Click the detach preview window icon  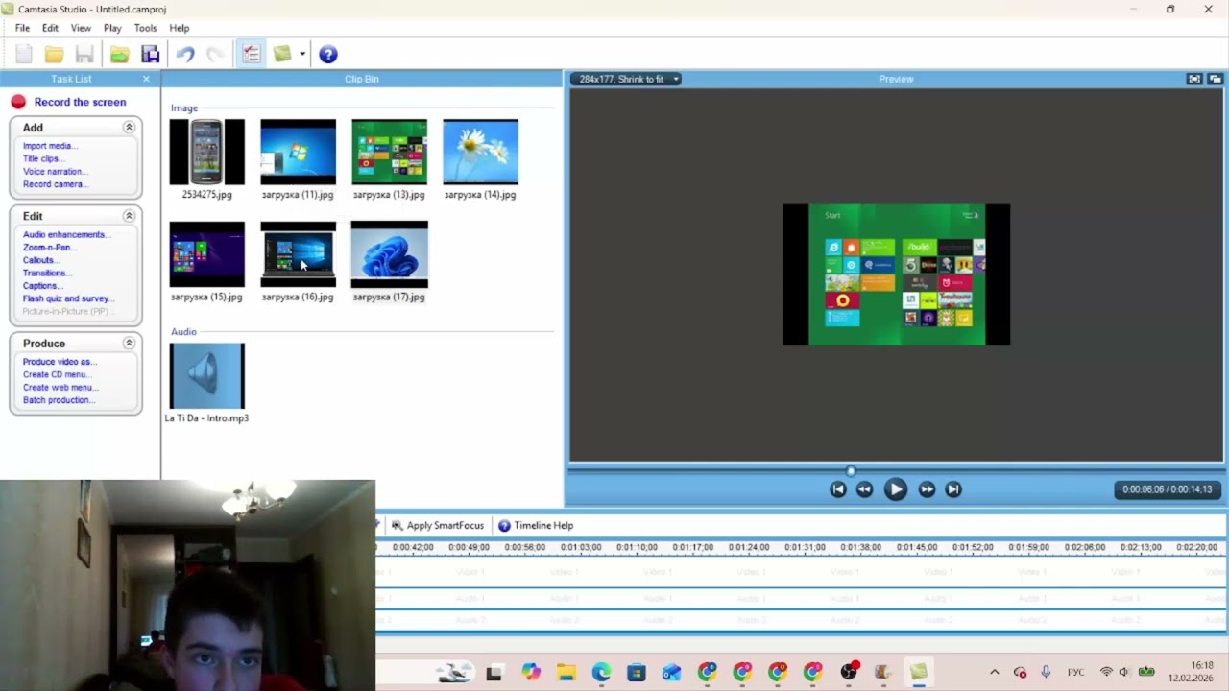click(1215, 79)
